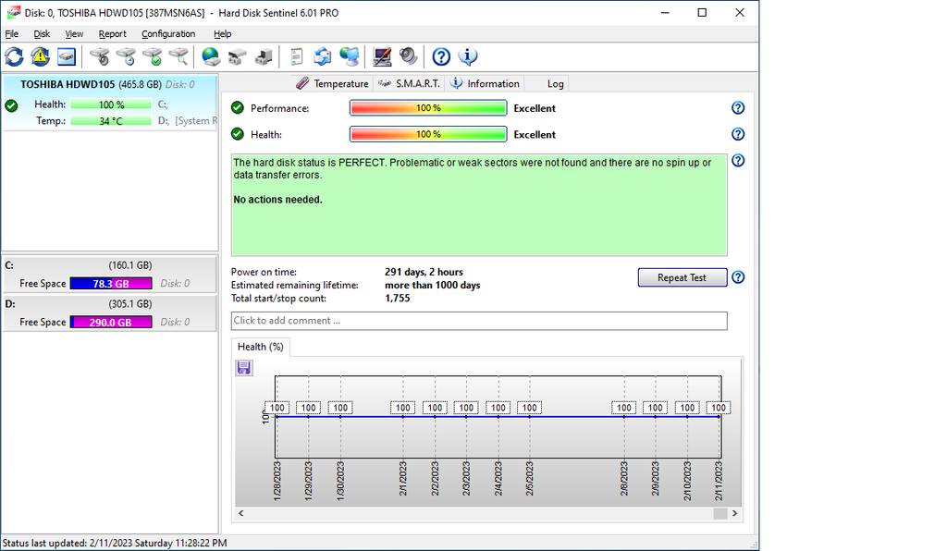
Task: Click the comment input field
Action: click(x=479, y=321)
